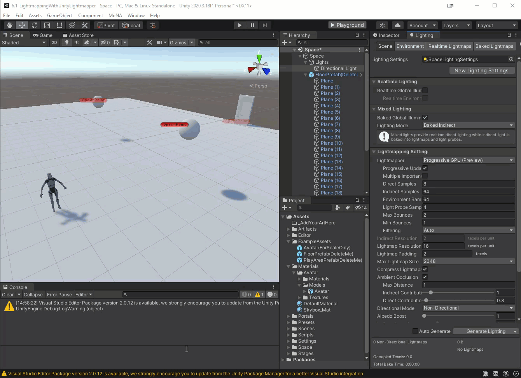Open Lighting Settings object picker

pyautogui.click(x=511, y=59)
